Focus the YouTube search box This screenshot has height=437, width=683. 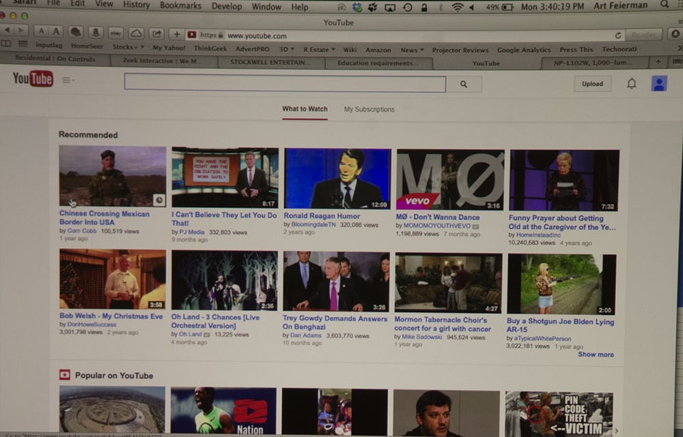[285, 82]
